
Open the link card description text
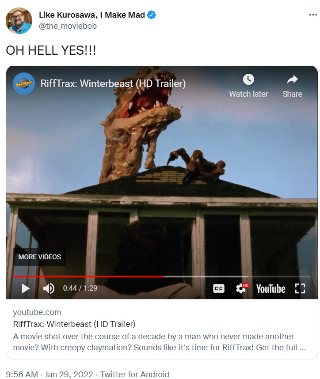(159, 342)
